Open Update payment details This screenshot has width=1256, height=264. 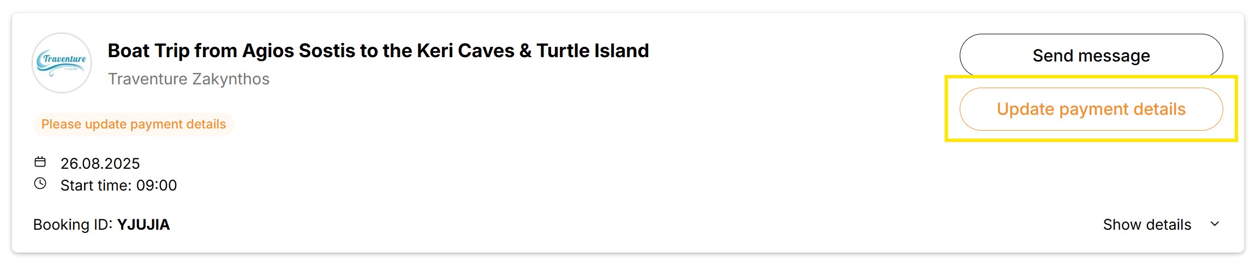(1091, 109)
